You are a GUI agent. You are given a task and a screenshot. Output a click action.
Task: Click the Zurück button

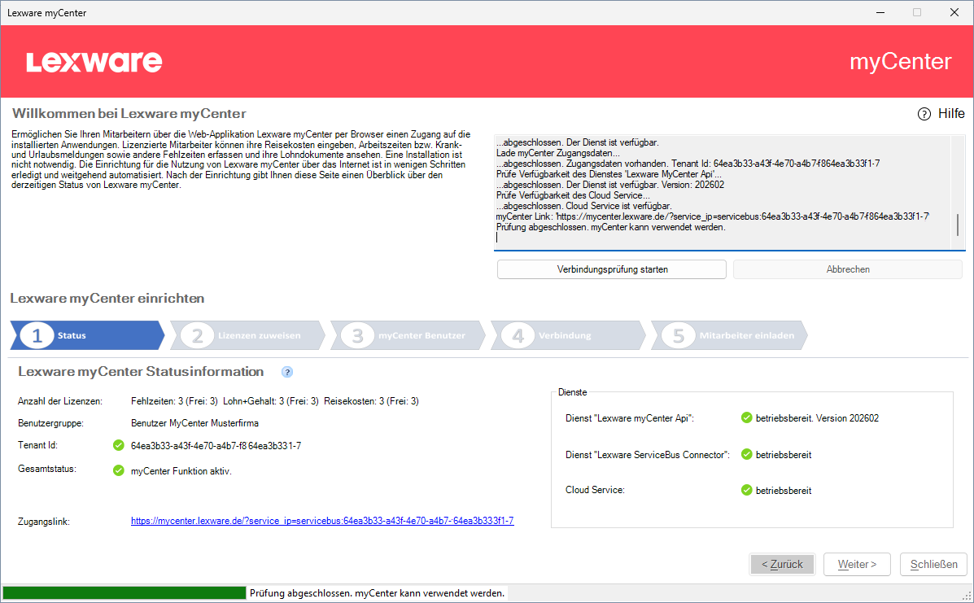point(782,564)
